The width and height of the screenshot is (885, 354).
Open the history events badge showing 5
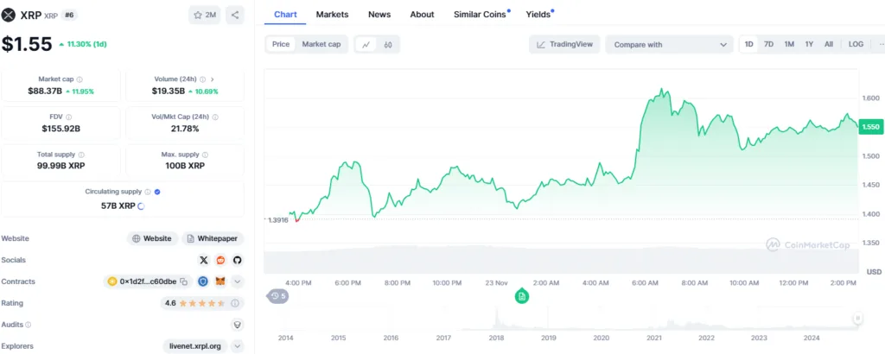click(277, 295)
